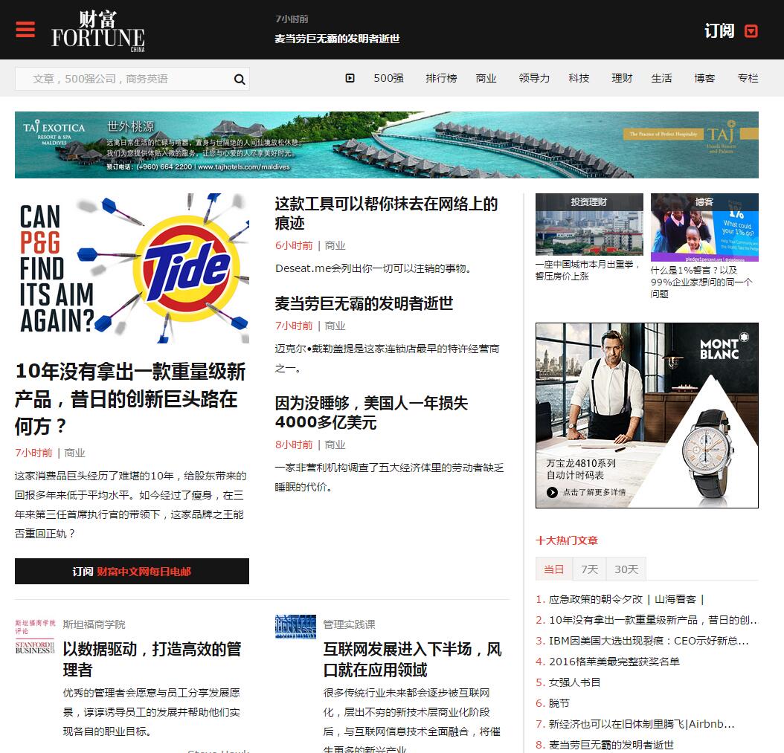Open header headline 麦当劳巨无霸的发明者逝世

coord(337,39)
